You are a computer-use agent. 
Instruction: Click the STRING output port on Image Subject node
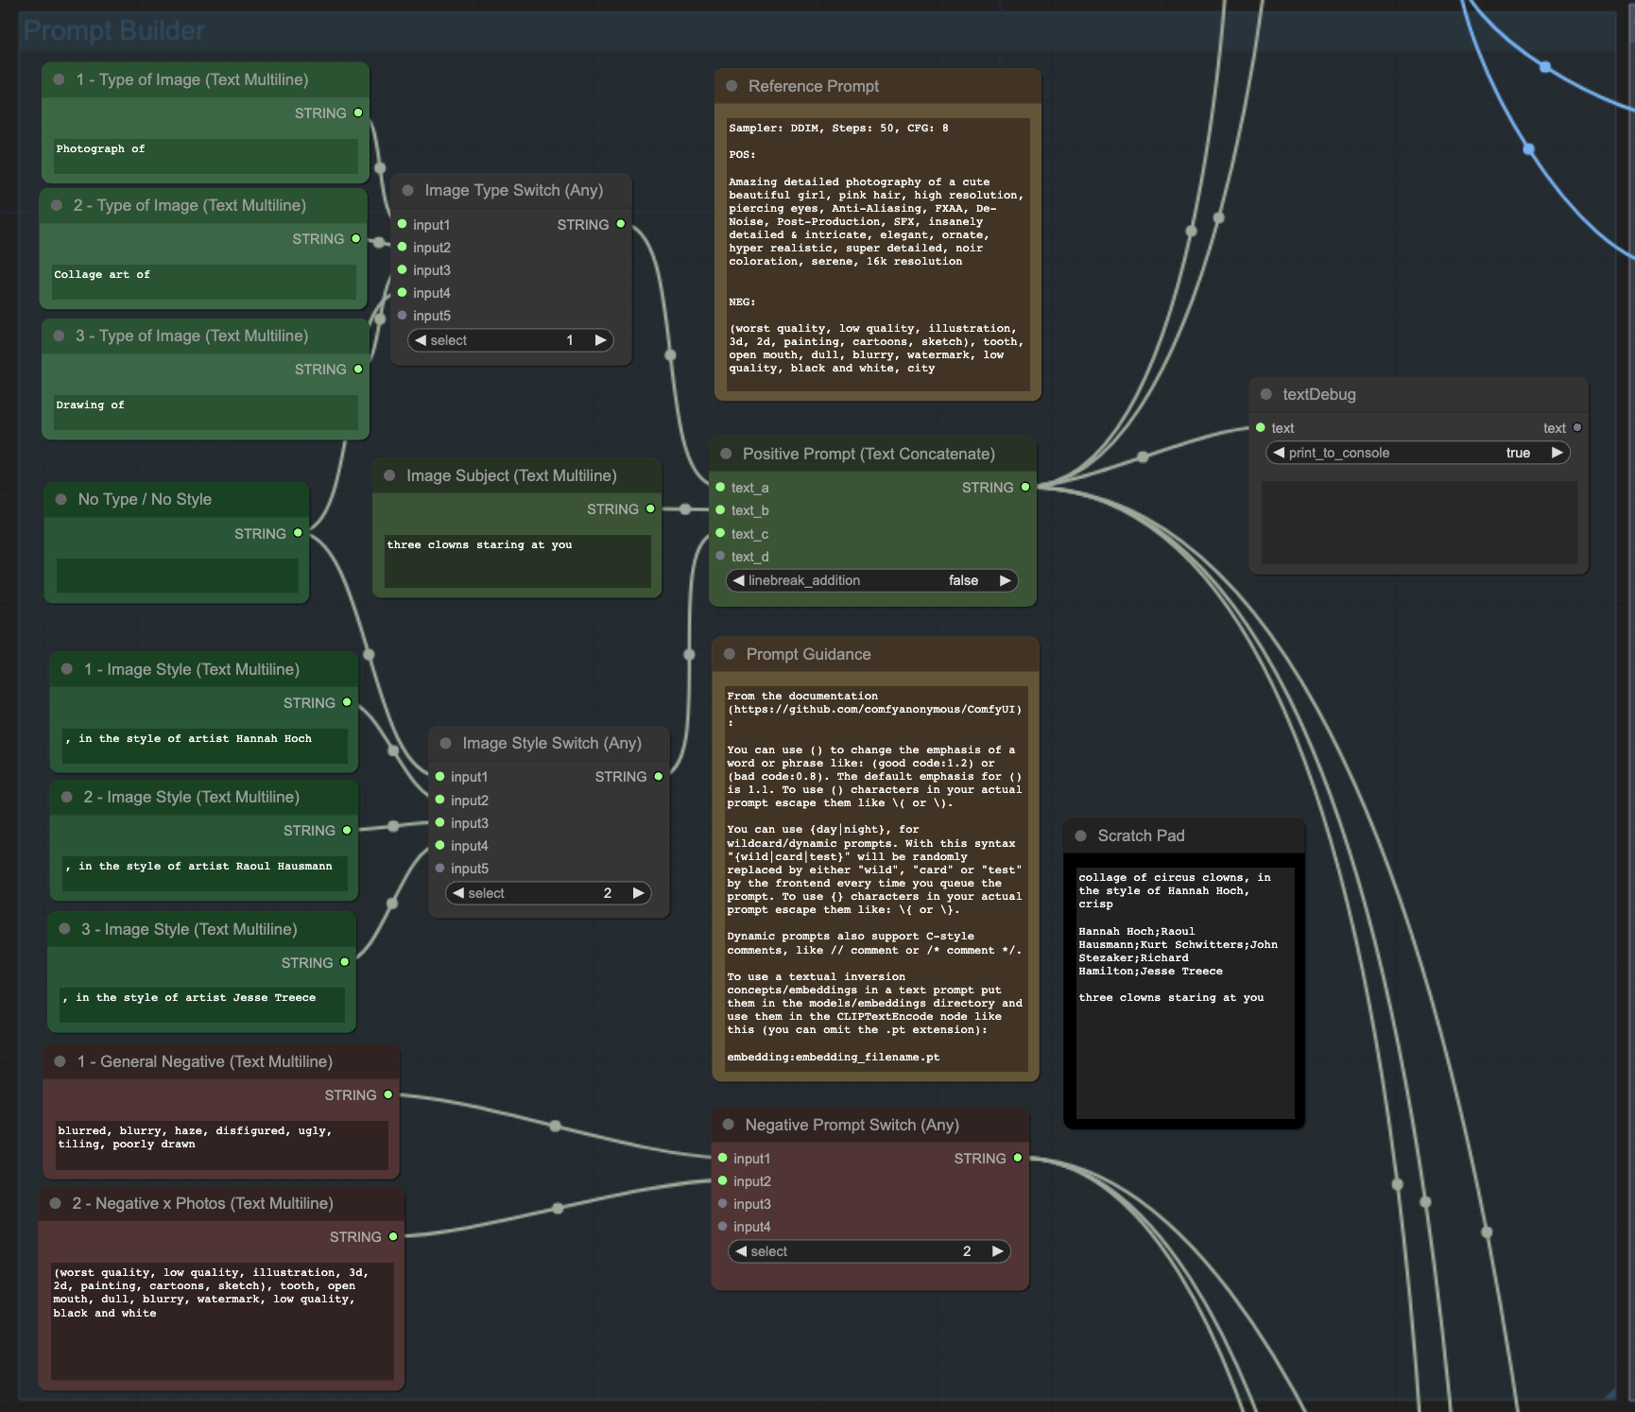point(649,508)
